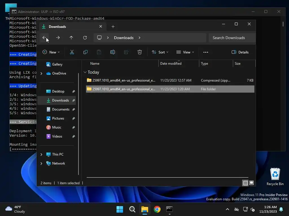Open notifications bell in taskbar
This screenshot has height=216, width=289.
pyautogui.click(x=281, y=209)
